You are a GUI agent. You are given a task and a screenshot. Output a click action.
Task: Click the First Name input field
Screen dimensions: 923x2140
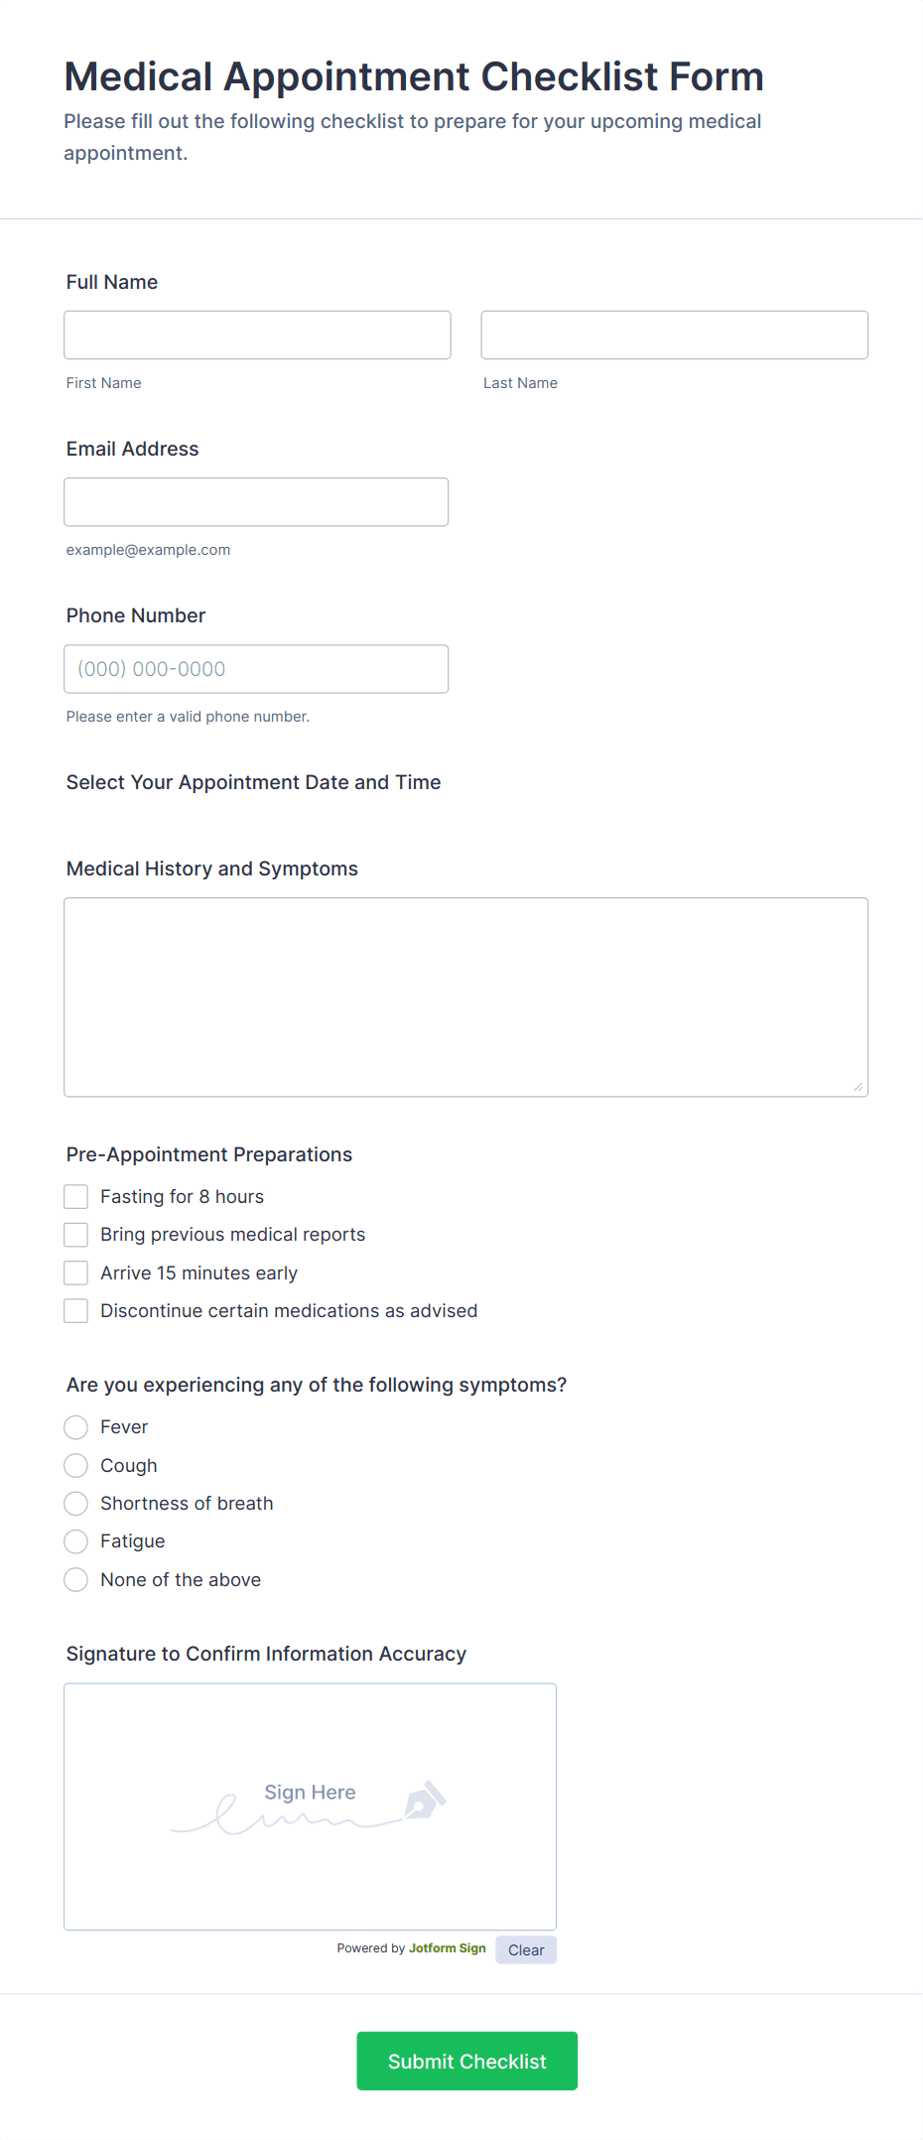(x=256, y=334)
